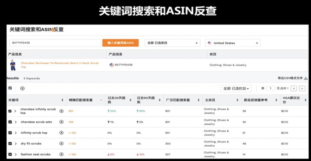Open Amazon icon for infinity scrub top
The width and height of the screenshot is (311, 161).
(x=61, y=133)
